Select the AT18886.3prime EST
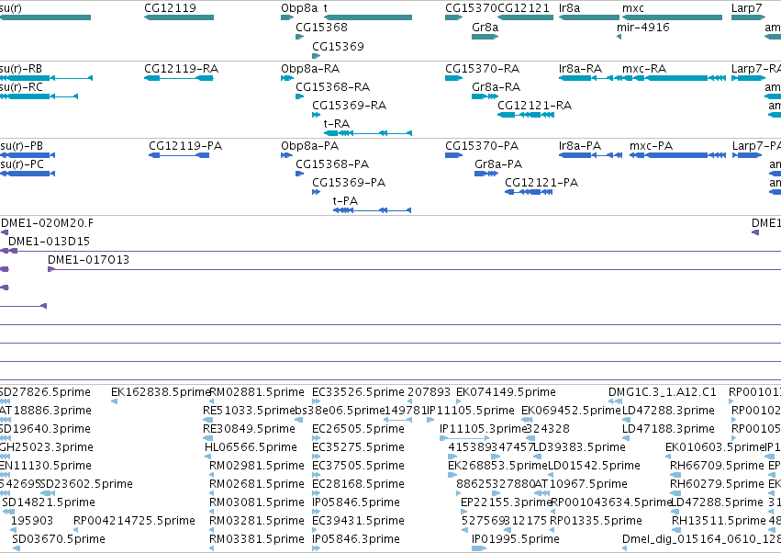 click(5, 420)
